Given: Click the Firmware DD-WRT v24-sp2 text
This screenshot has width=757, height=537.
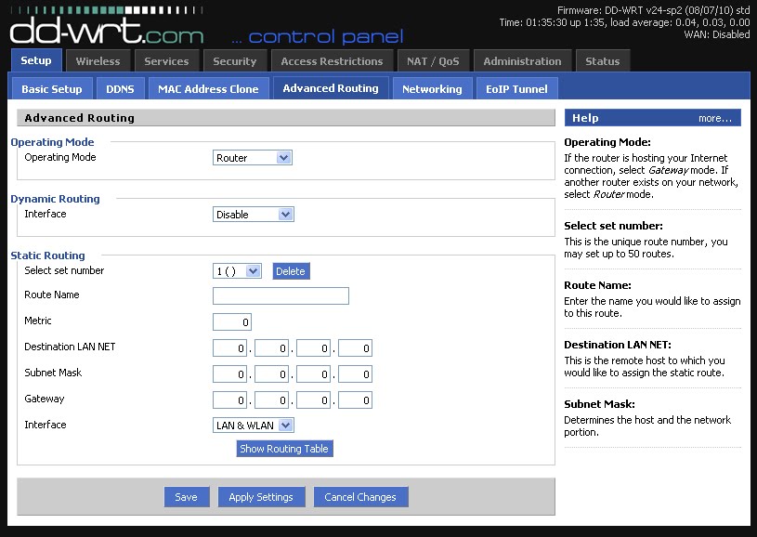Looking at the screenshot, I should pos(653,10).
